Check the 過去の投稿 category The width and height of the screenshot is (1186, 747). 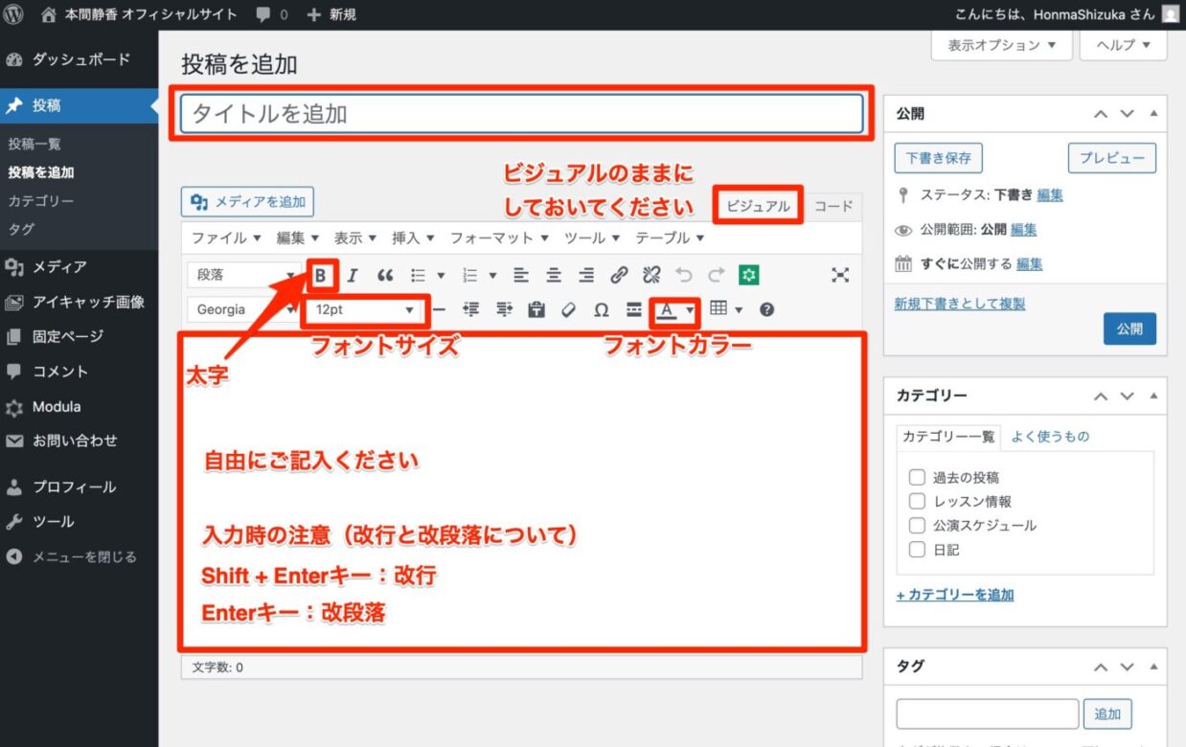pos(917,477)
